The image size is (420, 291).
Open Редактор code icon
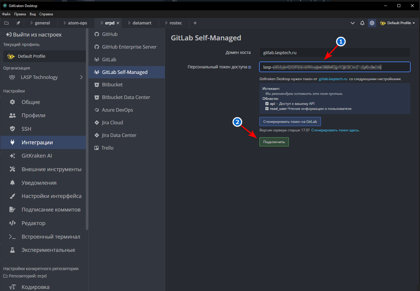coord(12,223)
